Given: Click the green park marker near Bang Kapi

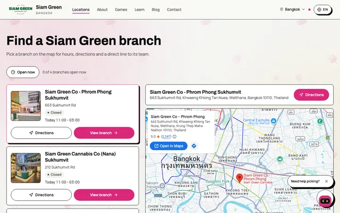Looking at the screenshot, I should (x=280, y=159).
